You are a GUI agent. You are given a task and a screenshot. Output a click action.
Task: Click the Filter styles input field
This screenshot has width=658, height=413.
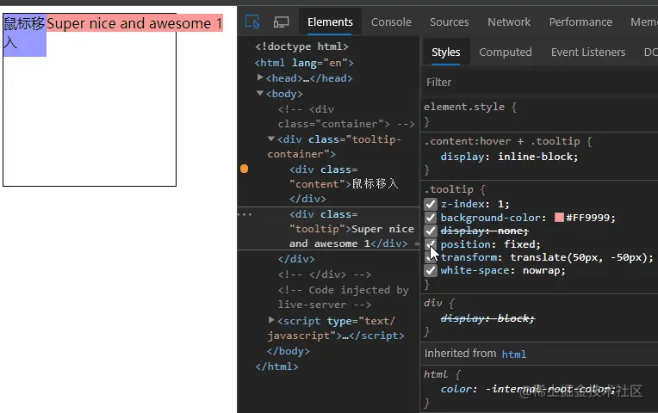[539, 83]
